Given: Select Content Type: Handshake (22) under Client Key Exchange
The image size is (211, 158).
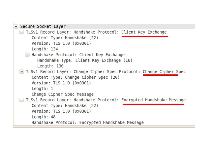Looking at the screenshot, I should [65, 38].
